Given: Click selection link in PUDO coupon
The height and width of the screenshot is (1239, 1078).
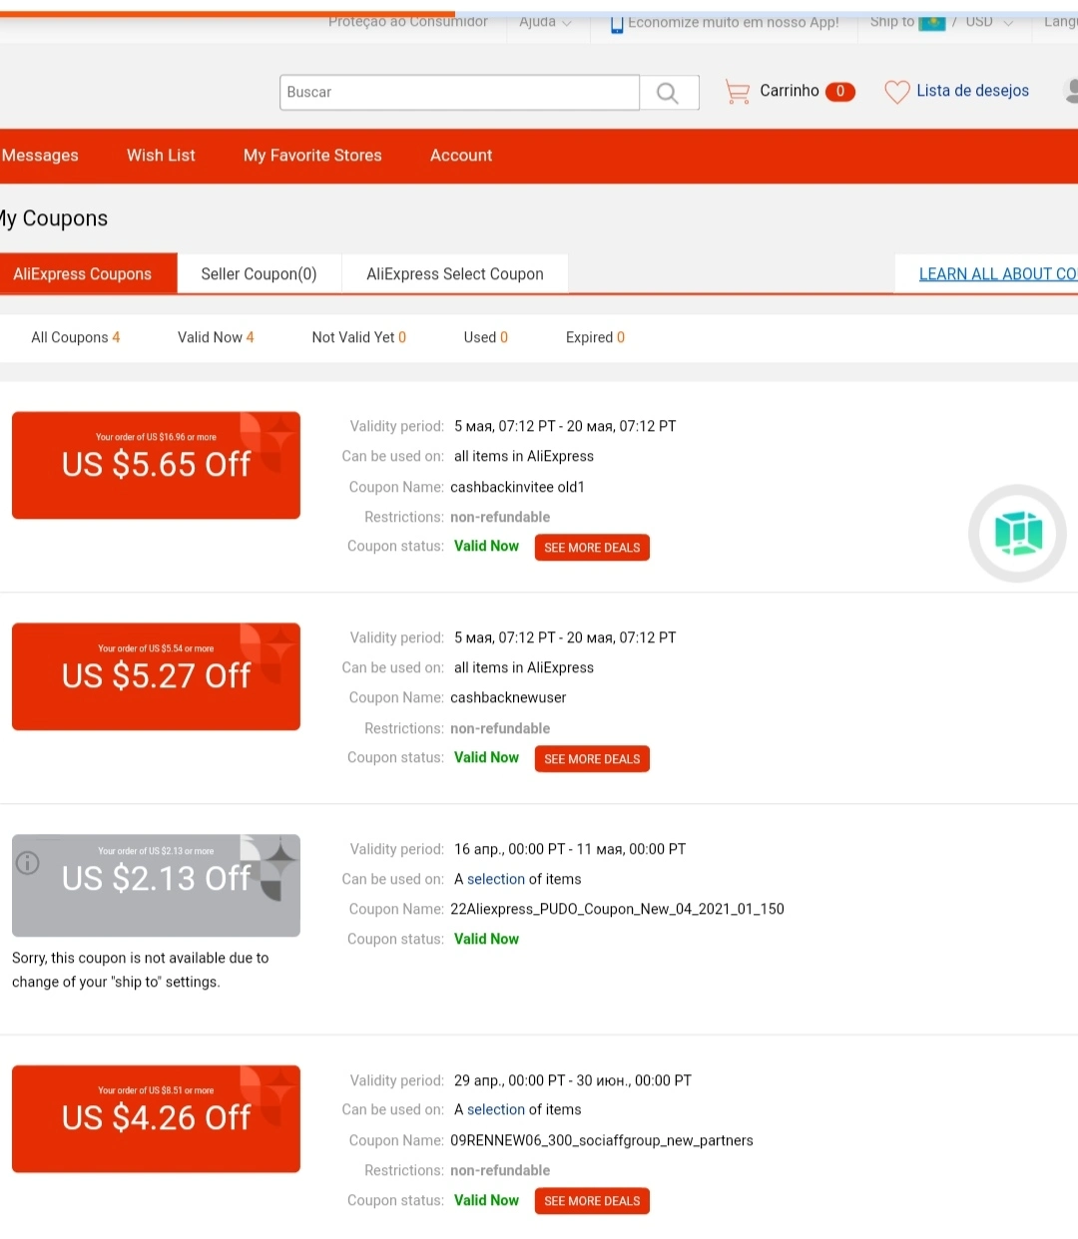Looking at the screenshot, I should pyautogui.click(x=496, y=879).
